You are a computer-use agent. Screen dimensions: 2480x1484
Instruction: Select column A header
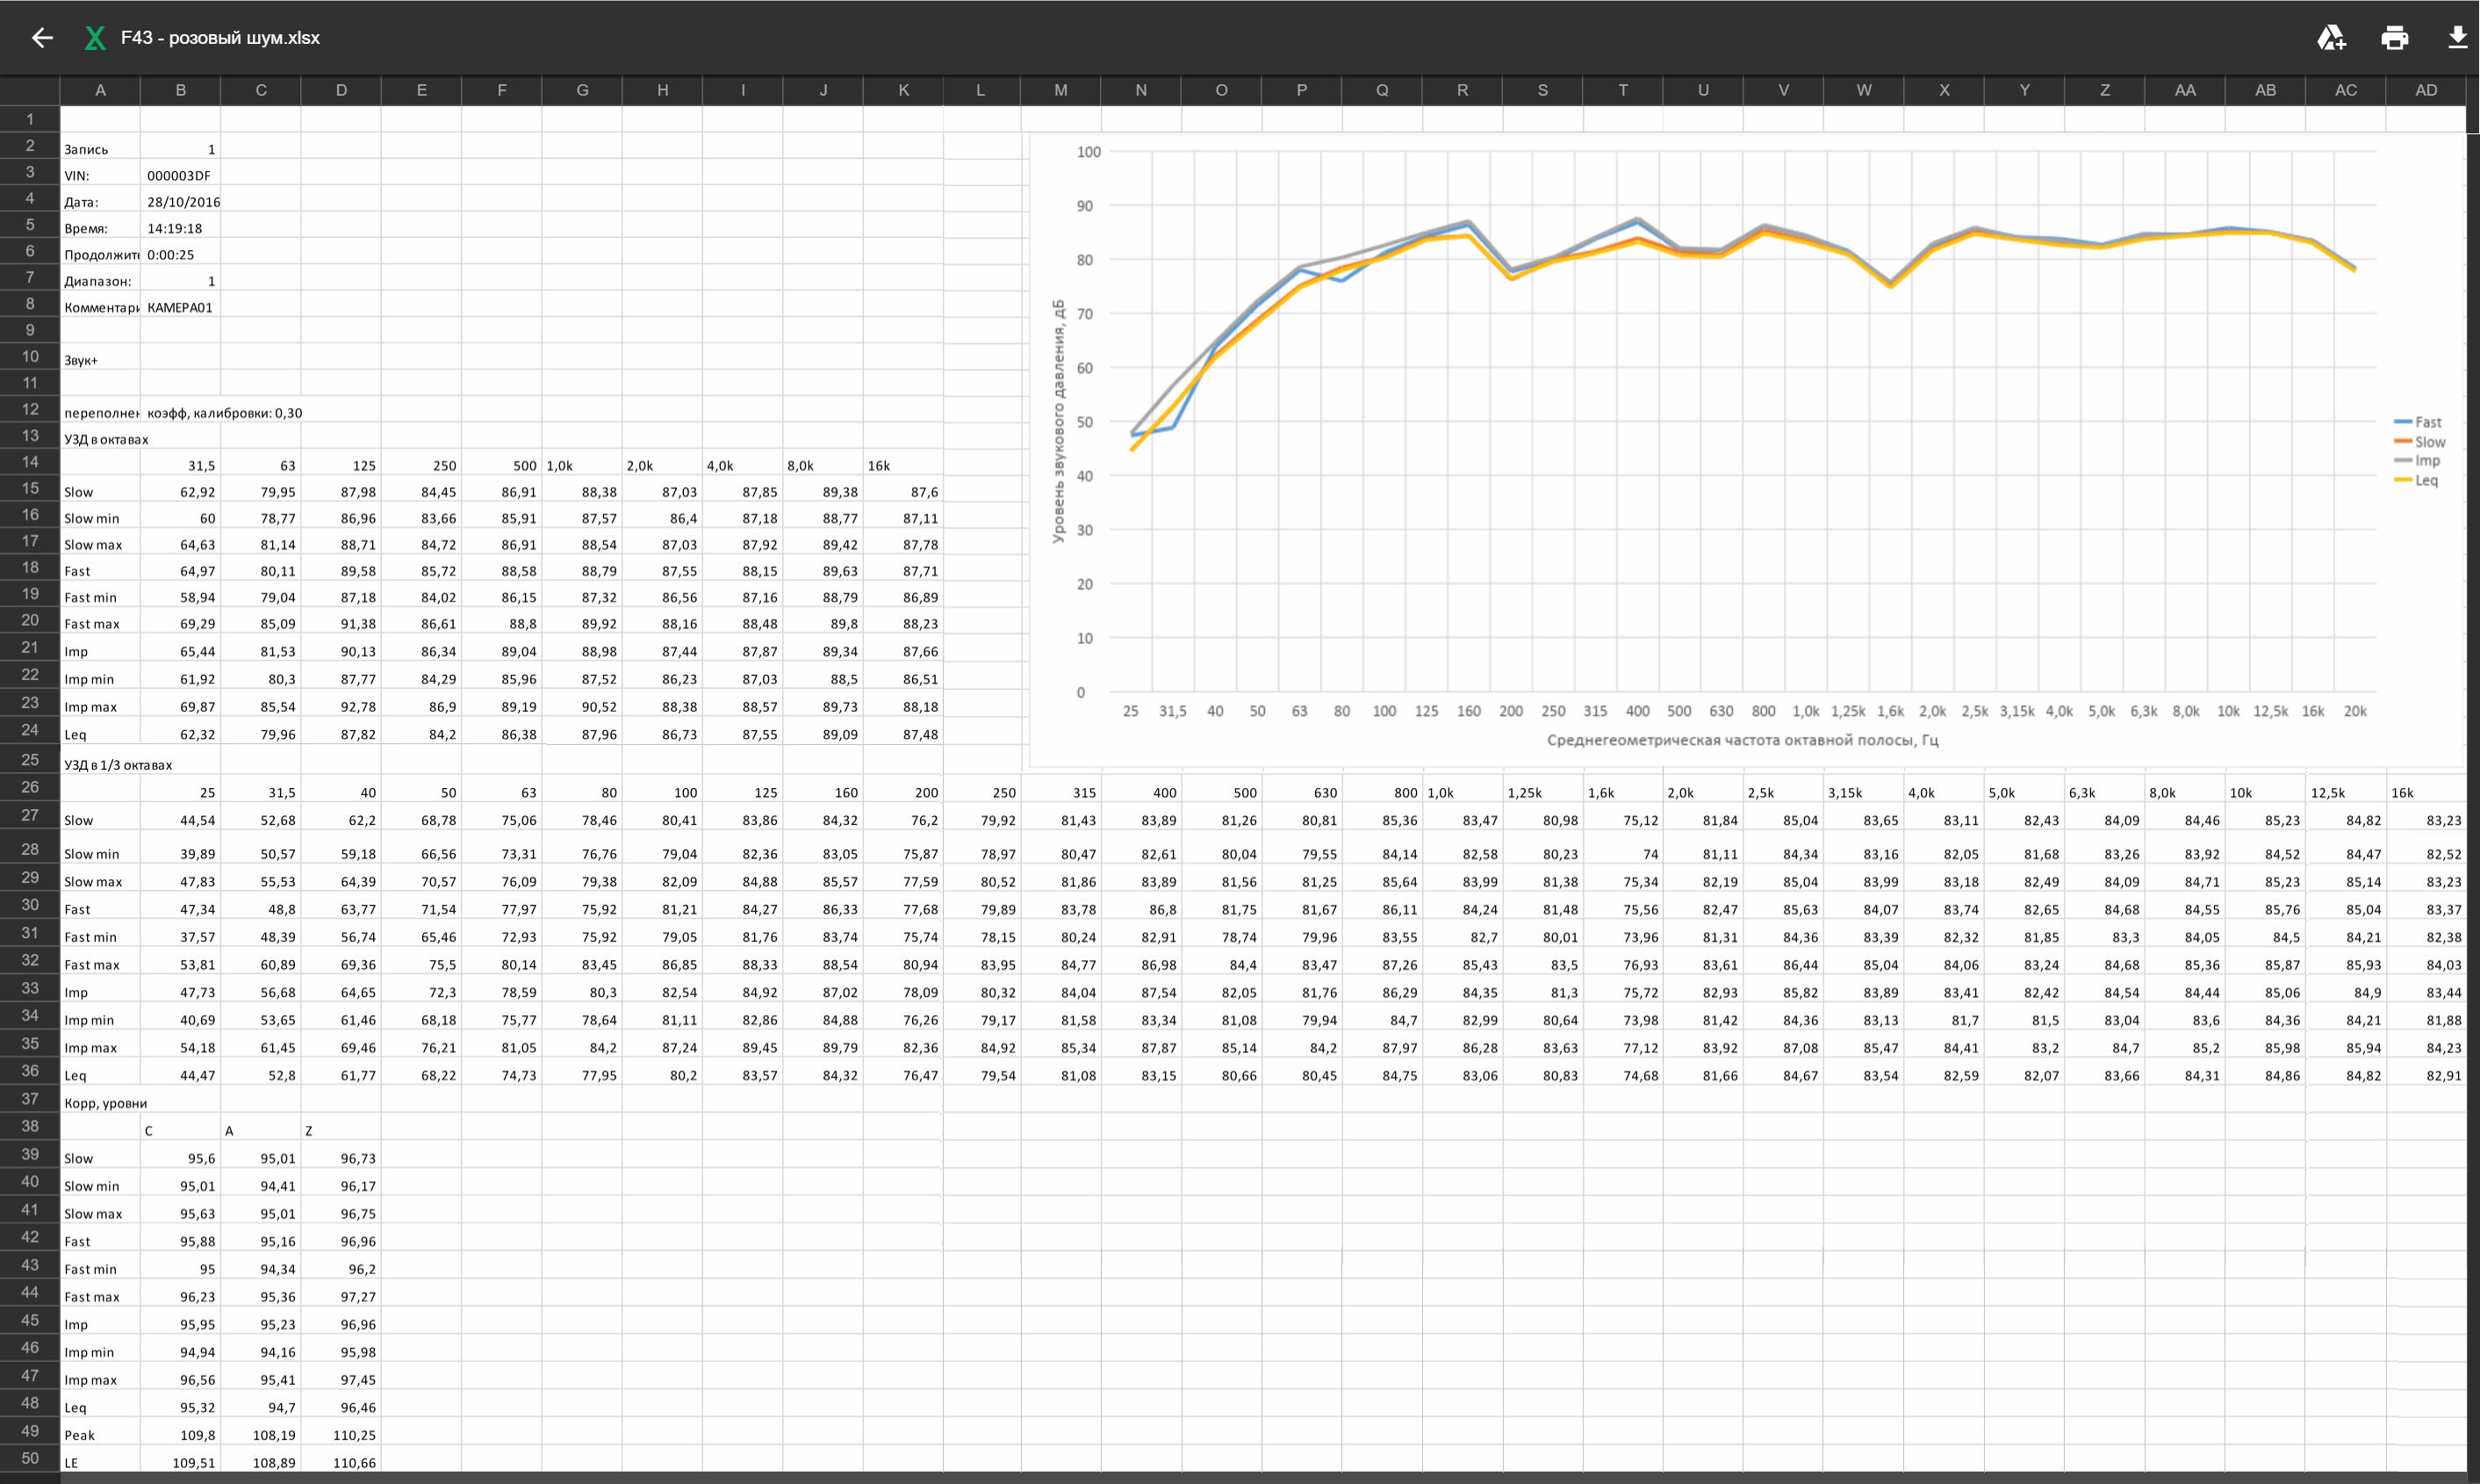[100, 90]
